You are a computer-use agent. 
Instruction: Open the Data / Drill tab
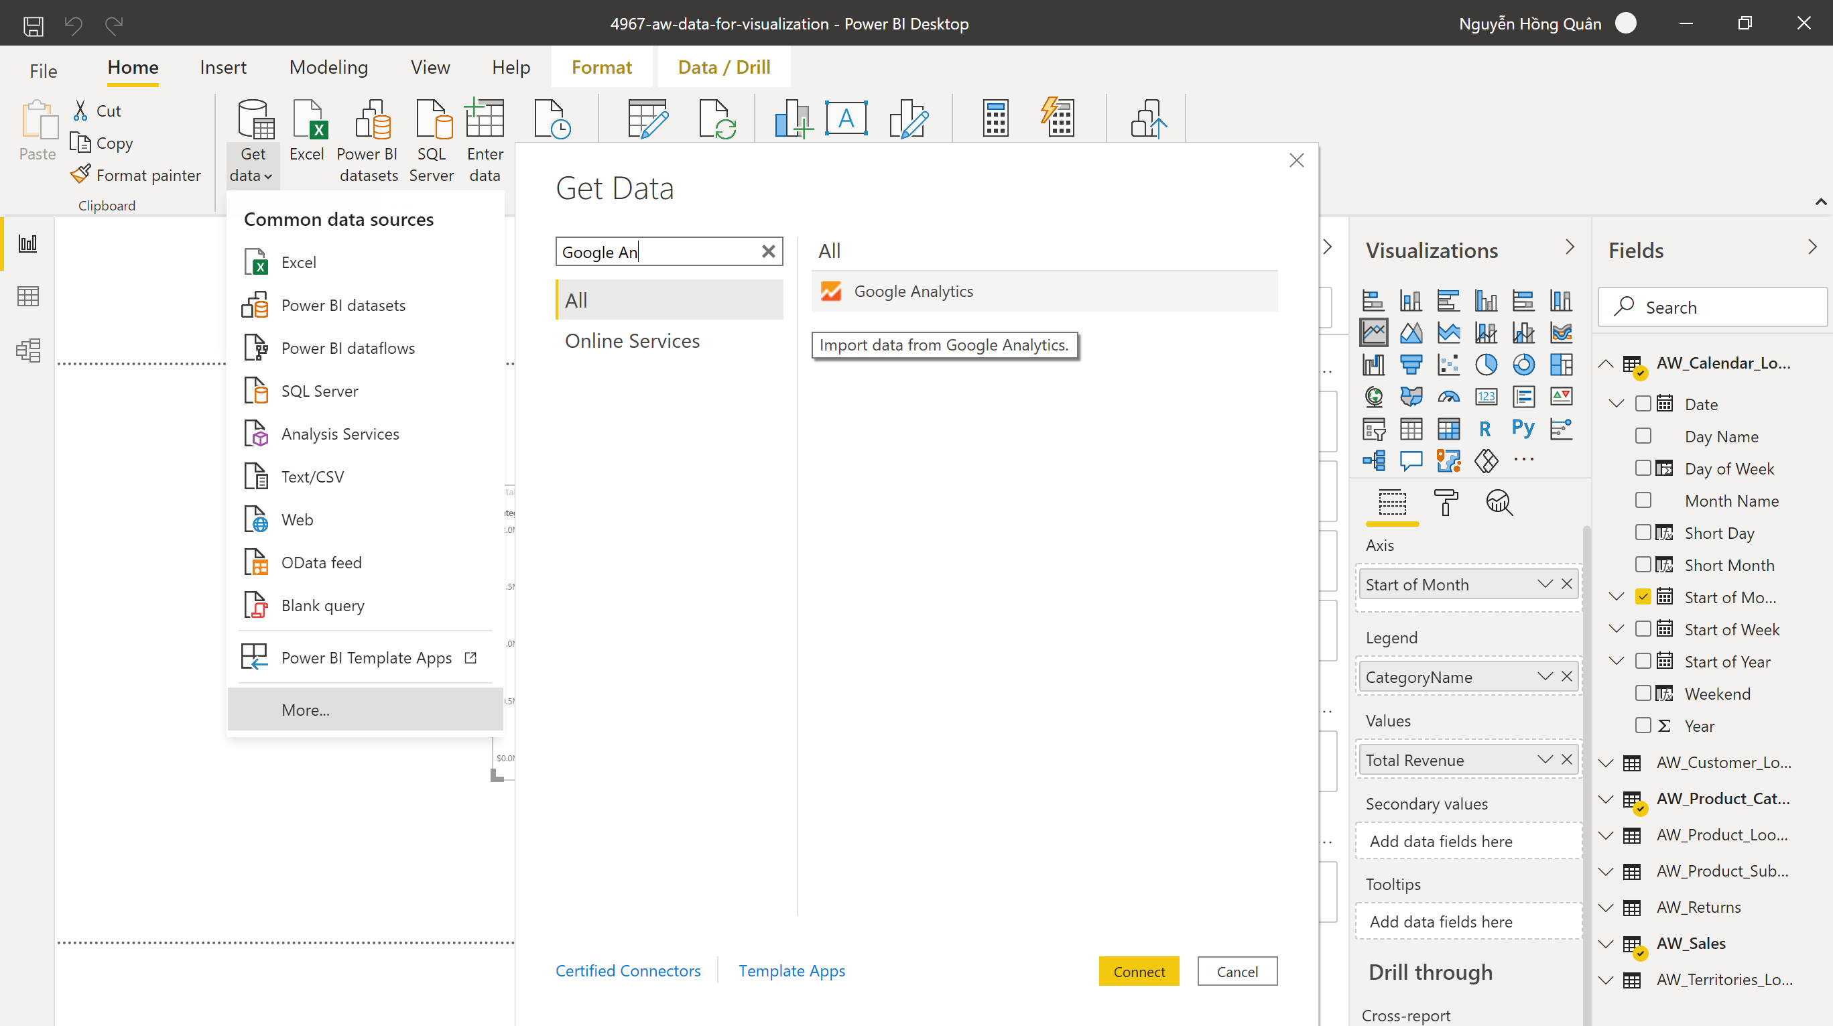coord(724,67)
